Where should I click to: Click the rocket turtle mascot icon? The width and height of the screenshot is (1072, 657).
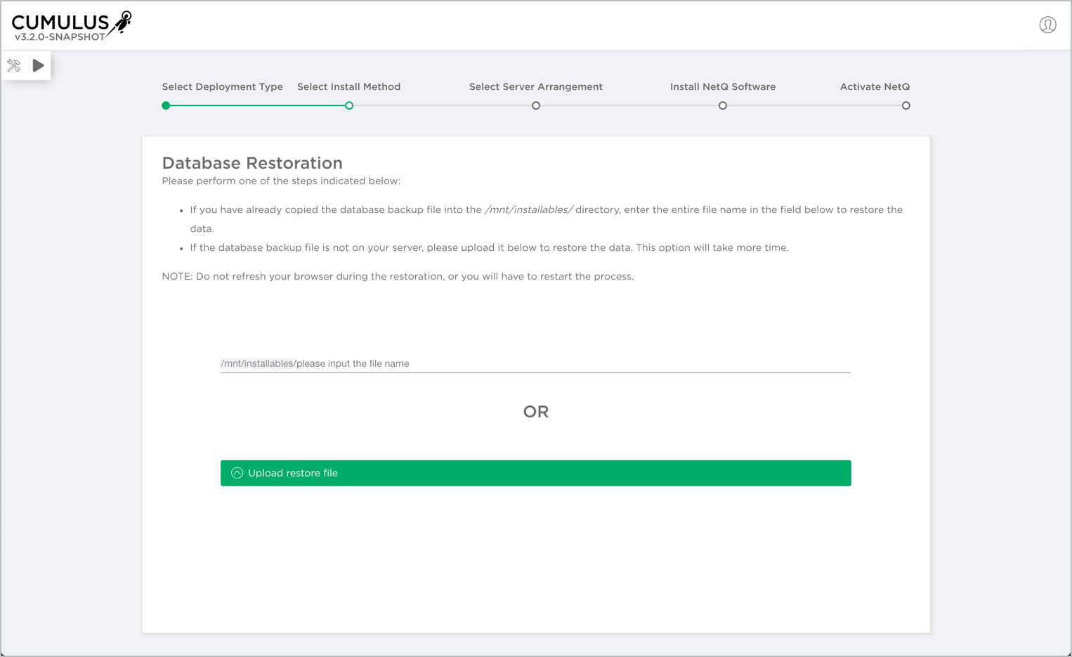pos(122,22)
